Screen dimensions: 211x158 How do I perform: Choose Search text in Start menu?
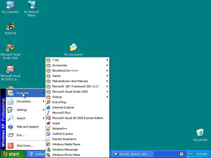(21, 118)
